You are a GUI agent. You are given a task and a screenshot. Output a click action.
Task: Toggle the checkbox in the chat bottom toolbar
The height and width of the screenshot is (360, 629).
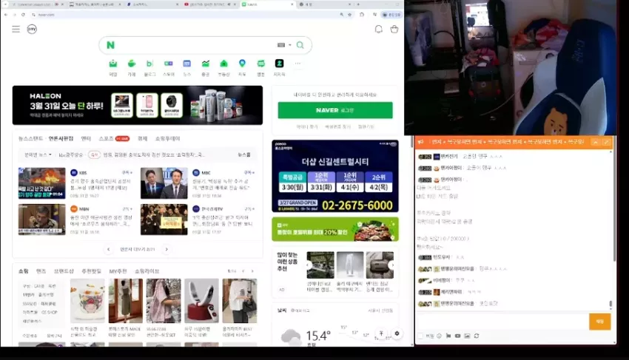(x=420, y=336)
